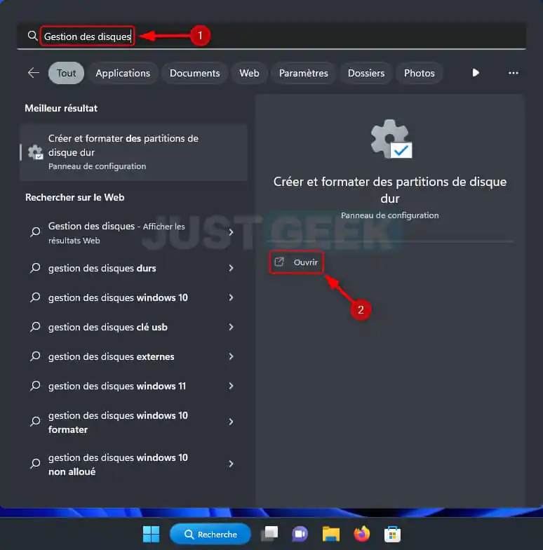The image size is (543, 550).
Task: Click the search field containing 'Gestion des disques'
Action: [x=271, y=36]
